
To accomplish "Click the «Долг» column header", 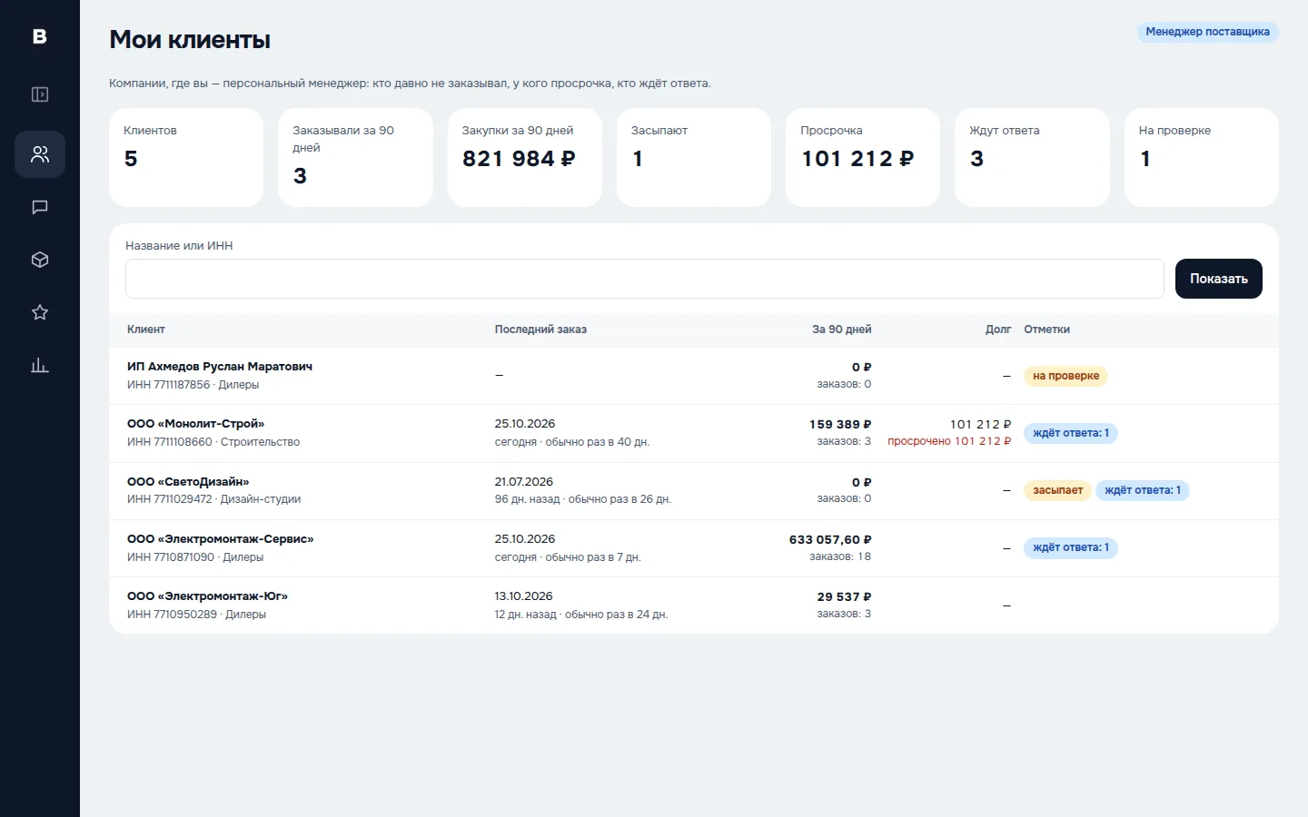I will 998,330.
